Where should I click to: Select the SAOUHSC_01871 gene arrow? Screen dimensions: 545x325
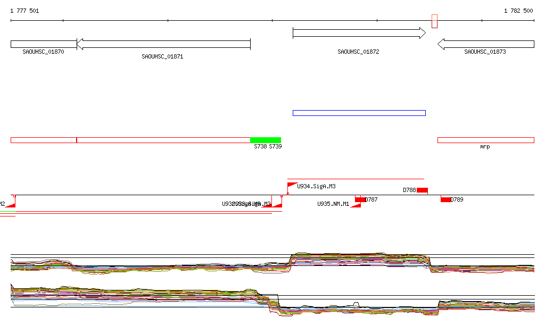(164, 44)
